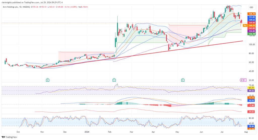
Task: Click the Oct label on the time axis
Action: tap(18, 132)
